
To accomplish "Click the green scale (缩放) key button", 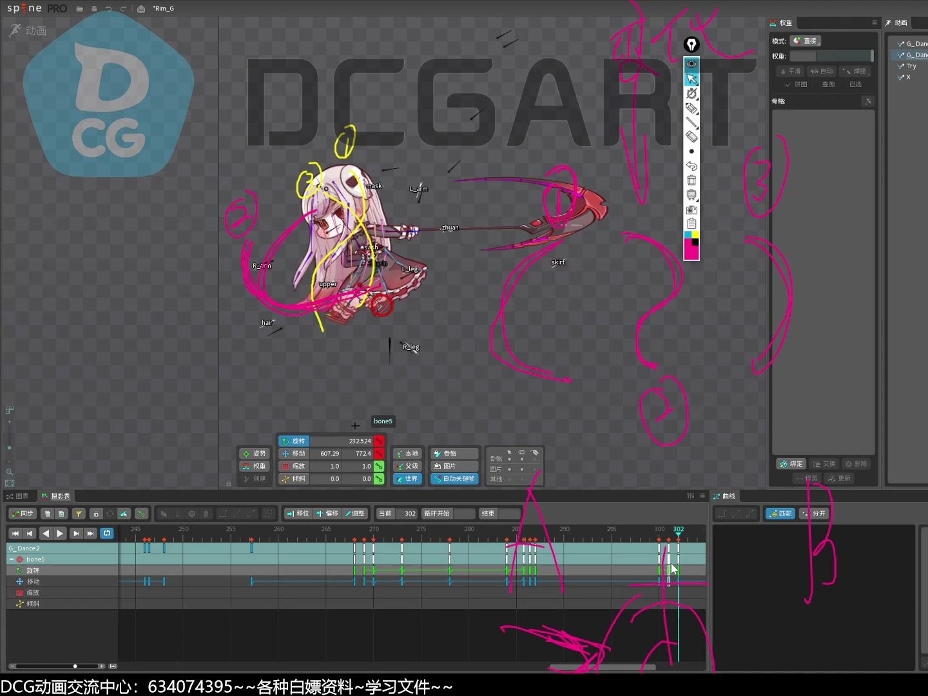I will click(379, 466).
